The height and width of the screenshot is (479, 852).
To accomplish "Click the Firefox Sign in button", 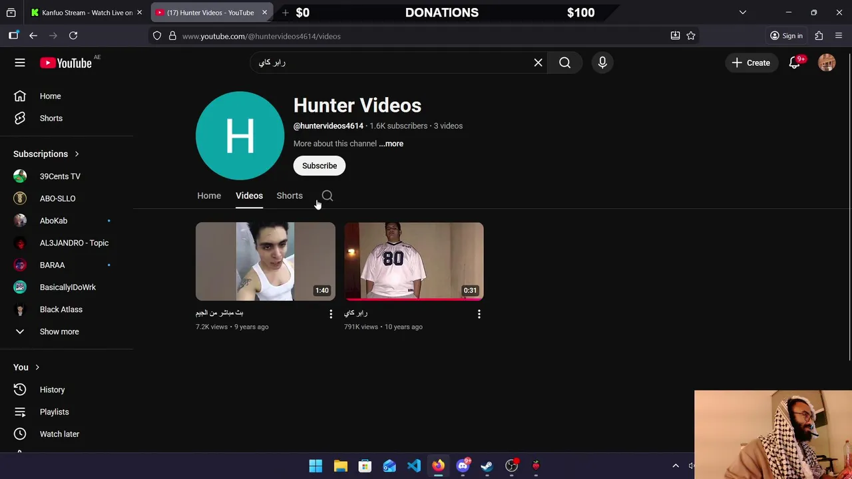I will [786, 36].
